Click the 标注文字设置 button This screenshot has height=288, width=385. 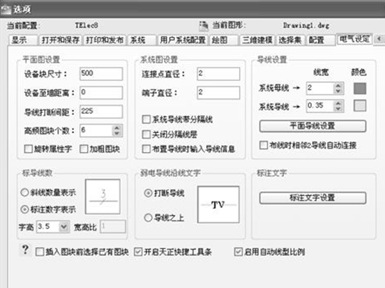tap(312, 198)
